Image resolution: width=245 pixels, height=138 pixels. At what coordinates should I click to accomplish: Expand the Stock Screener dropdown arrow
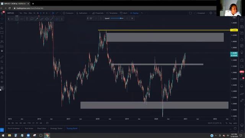pos(21,128)
